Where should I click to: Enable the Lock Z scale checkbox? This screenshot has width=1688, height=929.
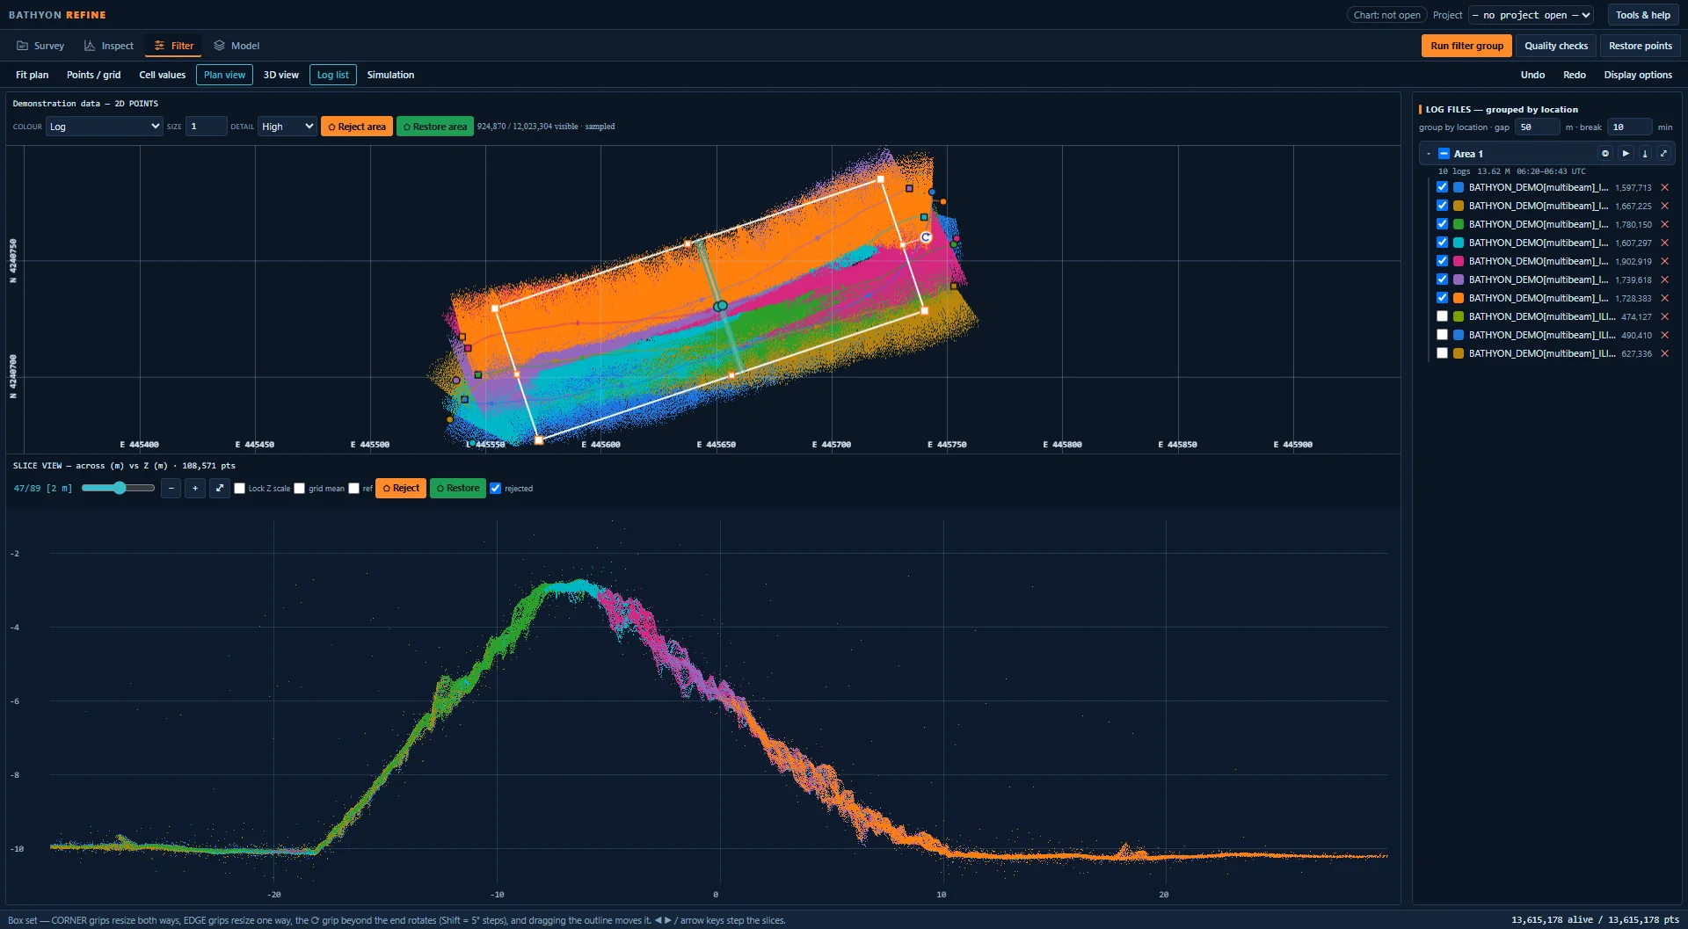click(239, 489)
